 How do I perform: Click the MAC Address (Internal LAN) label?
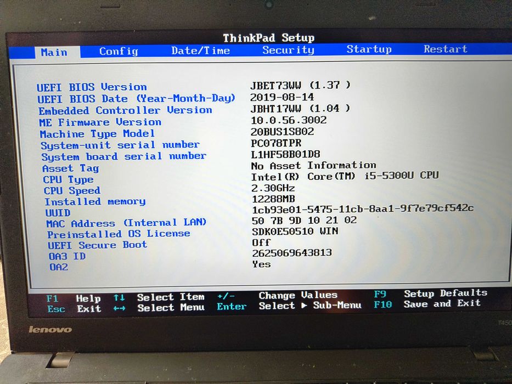126,223
